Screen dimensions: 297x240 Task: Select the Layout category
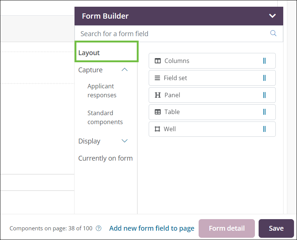click(x=89, y=53)
